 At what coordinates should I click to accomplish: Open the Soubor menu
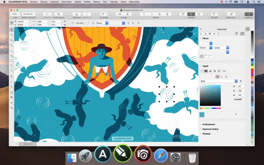click(34, 2)
